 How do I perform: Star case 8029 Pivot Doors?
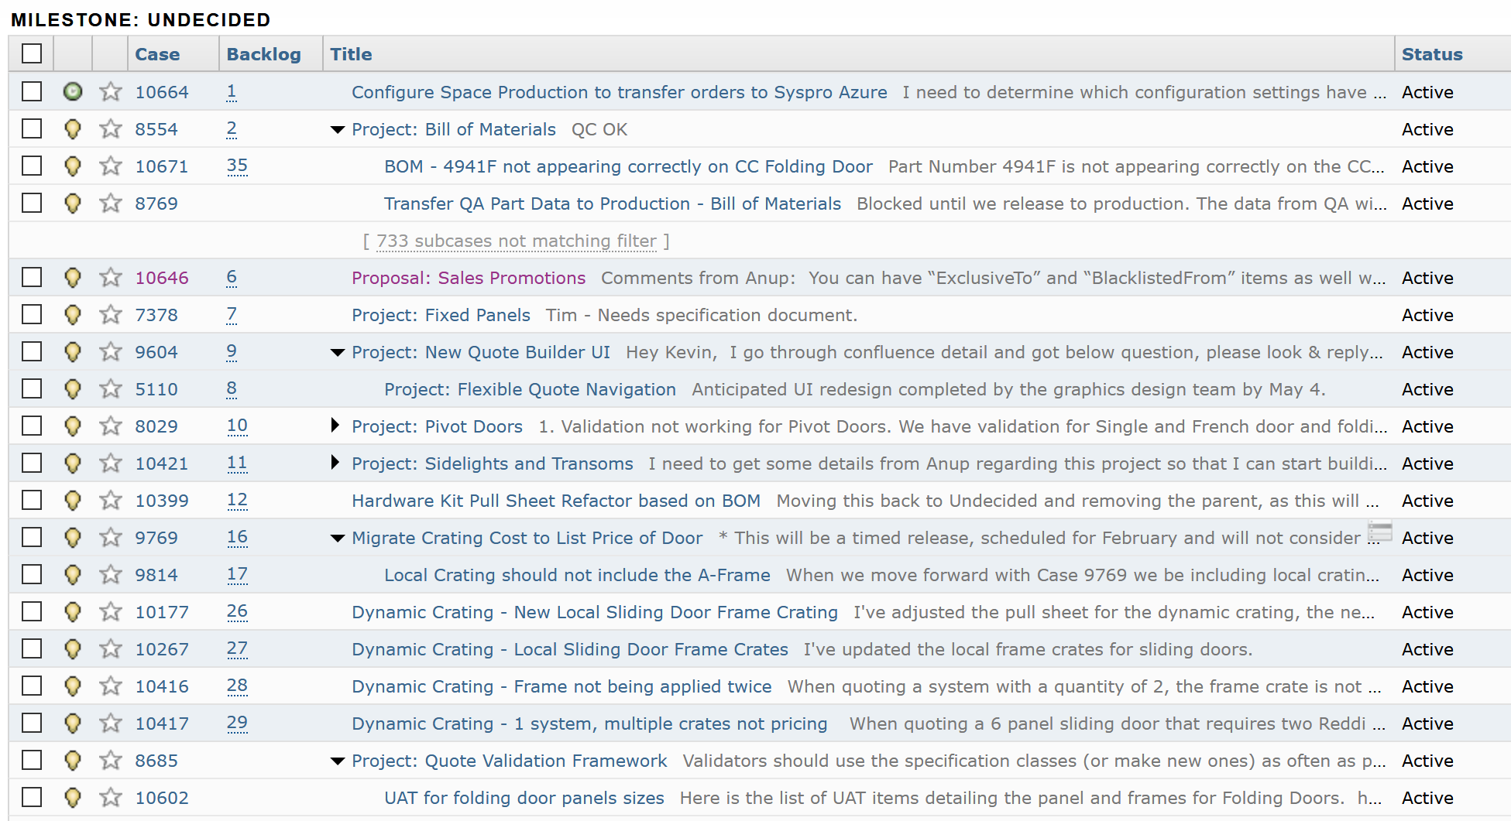coord(111,426)
